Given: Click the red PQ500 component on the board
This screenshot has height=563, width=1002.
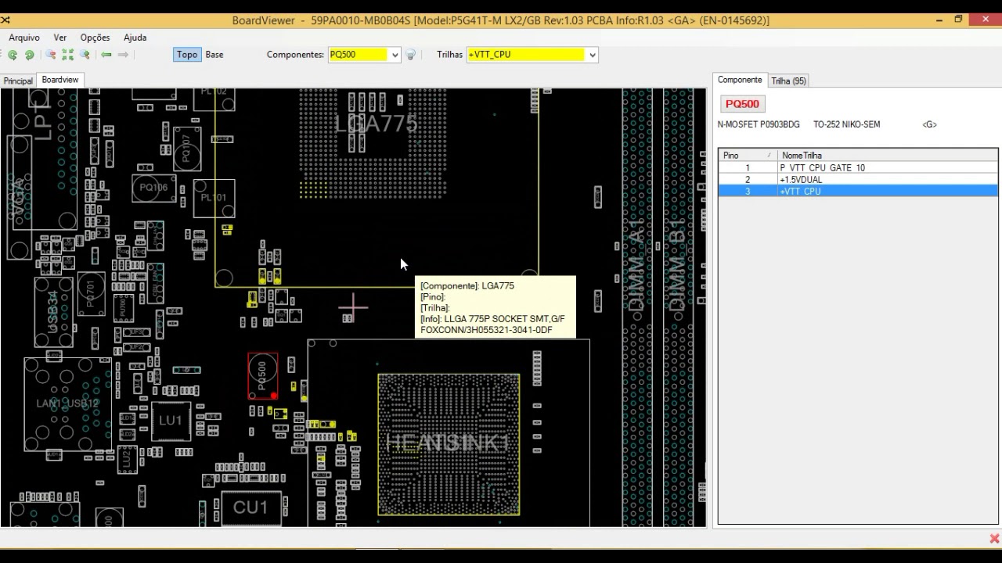Looking at the screenshot, I should tap(263, 376).
